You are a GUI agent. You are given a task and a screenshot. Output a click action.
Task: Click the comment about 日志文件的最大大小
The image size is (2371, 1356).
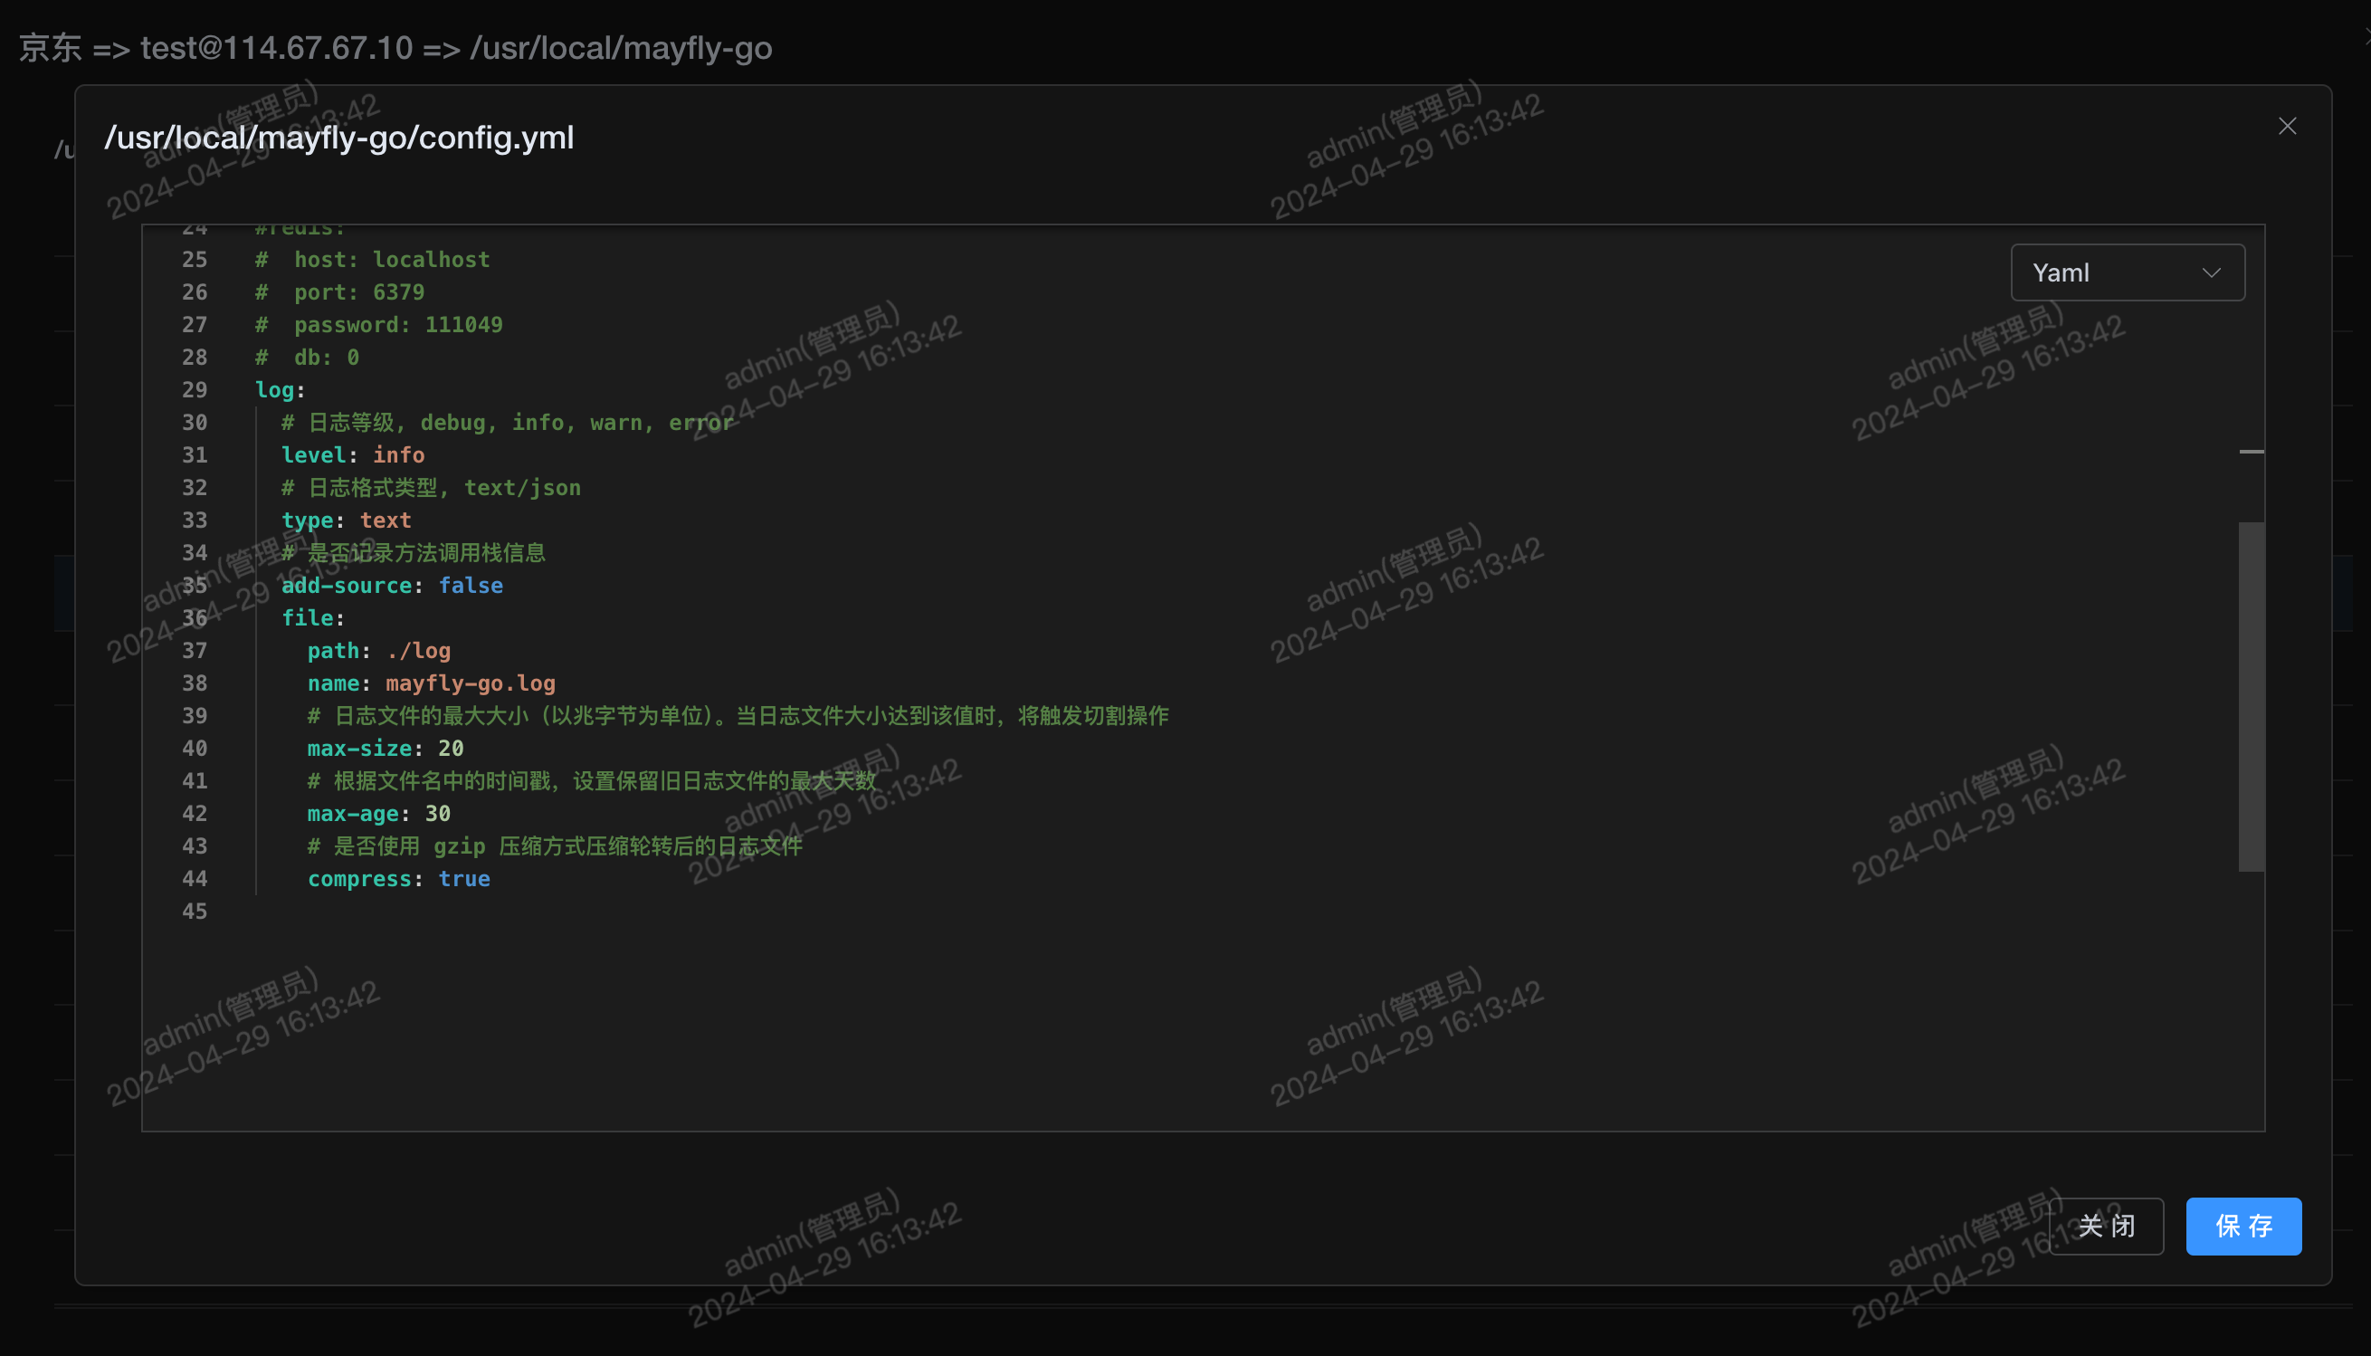(738, 715)
